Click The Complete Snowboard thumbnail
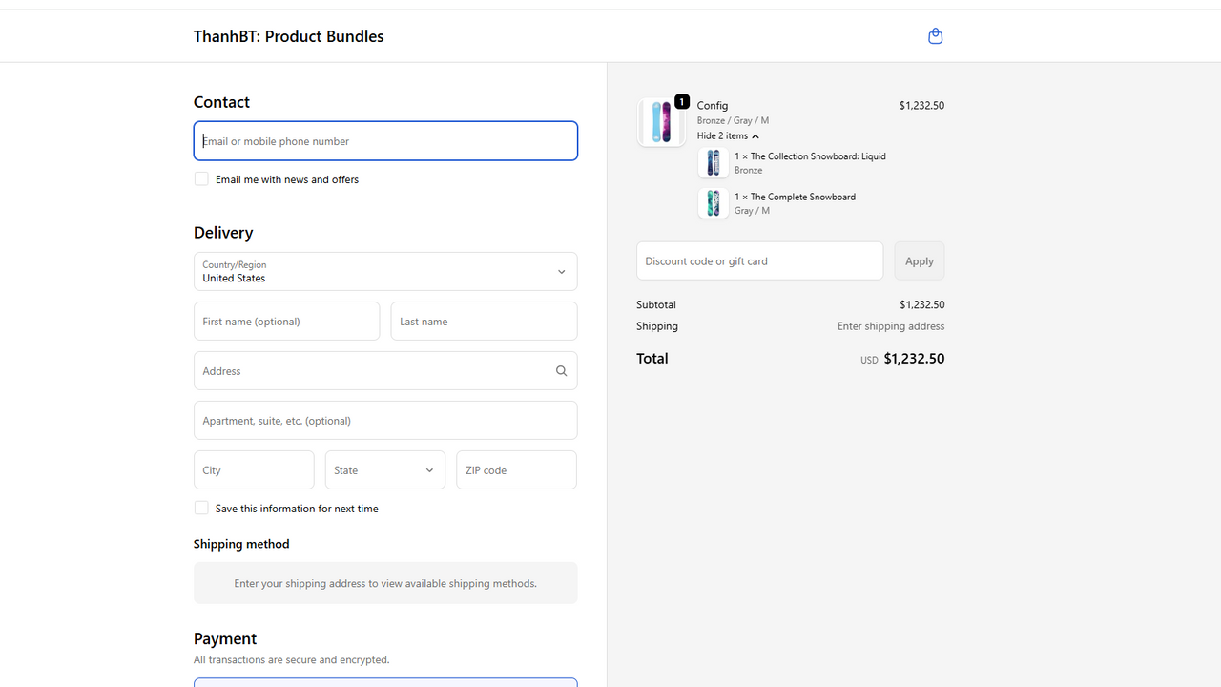 713,203
